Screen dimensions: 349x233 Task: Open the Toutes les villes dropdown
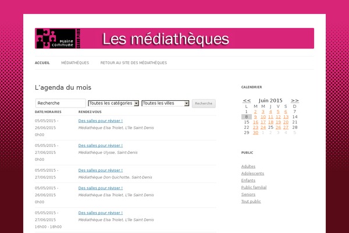[165, 103]
